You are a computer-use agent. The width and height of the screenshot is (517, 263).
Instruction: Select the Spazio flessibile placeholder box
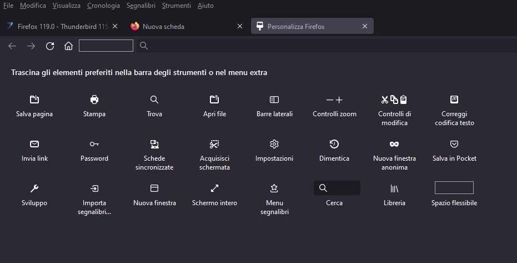point(454,187)
